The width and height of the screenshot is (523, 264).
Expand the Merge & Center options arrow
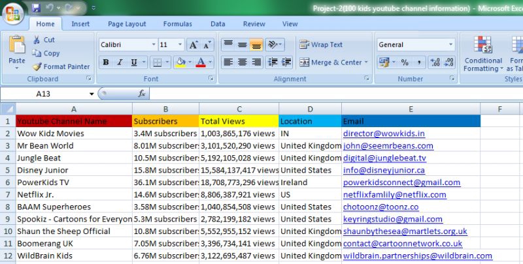click(366, 62)
